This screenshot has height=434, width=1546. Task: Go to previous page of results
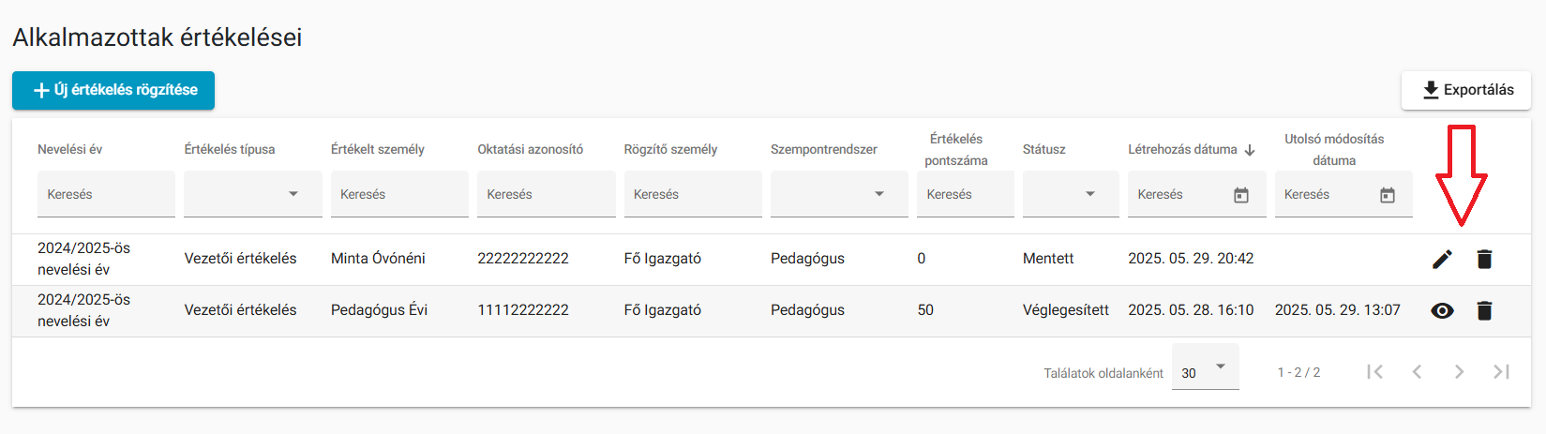click(1417, 372)
